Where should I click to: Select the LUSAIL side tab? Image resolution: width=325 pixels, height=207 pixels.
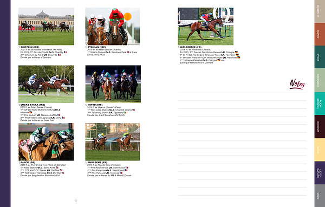(x=320, y=57)
